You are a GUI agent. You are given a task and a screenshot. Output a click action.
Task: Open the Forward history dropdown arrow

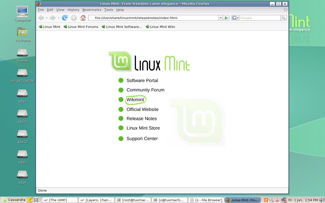[59, 18]
